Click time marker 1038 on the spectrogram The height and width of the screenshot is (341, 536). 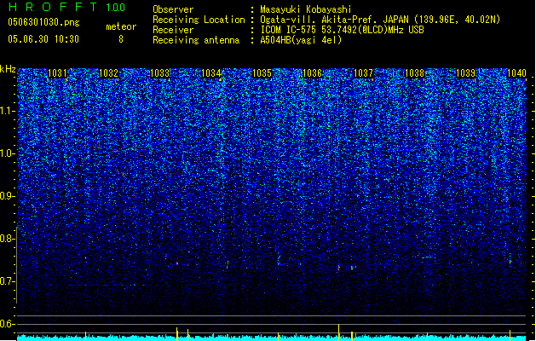tap(414, 73)
